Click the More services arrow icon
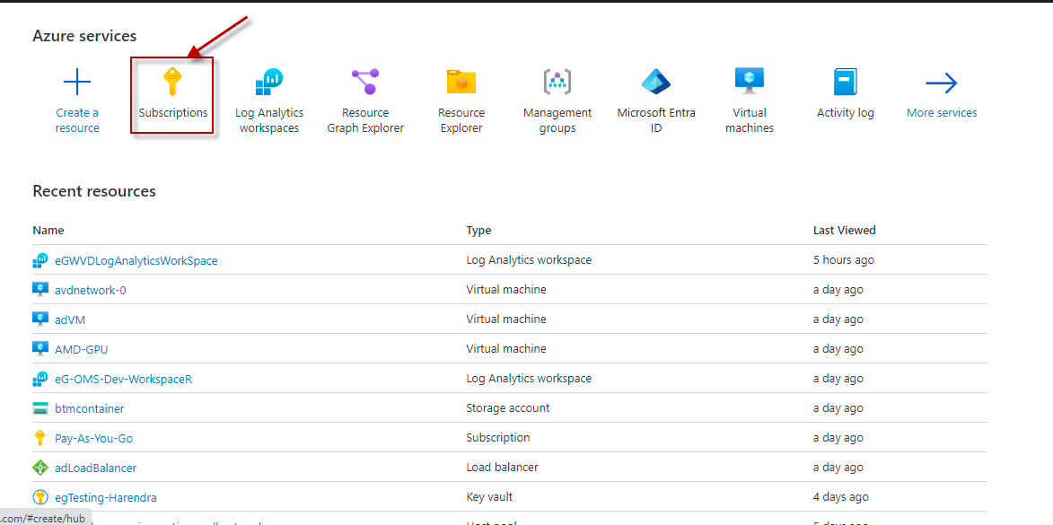1053x525 pixels. (x=942, y=83)
